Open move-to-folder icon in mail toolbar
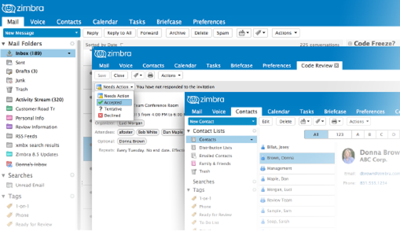 click(244, 33)
